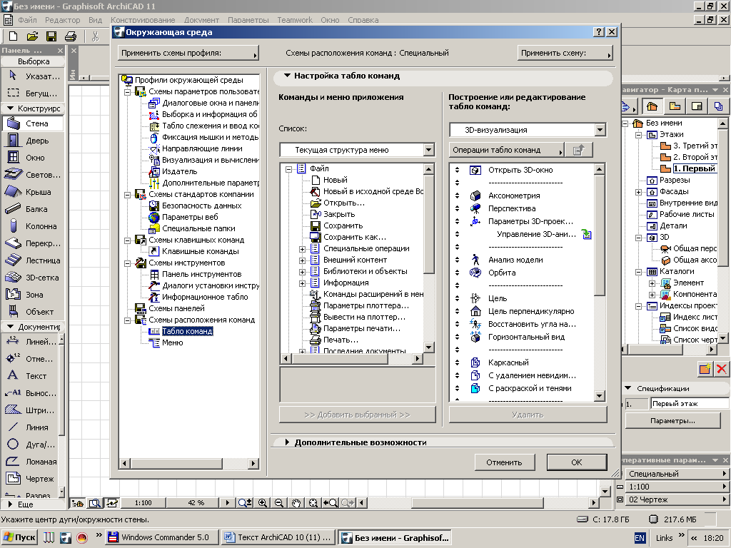This screenshot has width=731, height=548.
Task: Expand Дополнительные возможности section
Action: pos(287,442)
